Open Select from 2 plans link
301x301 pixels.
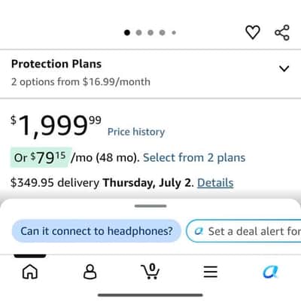point(194,158)
